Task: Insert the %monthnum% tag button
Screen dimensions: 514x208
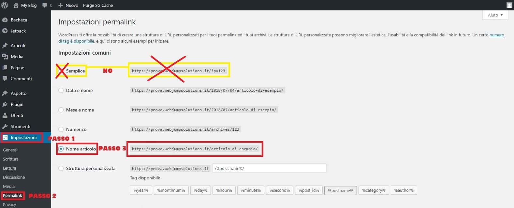Action: tap(171, 190)
